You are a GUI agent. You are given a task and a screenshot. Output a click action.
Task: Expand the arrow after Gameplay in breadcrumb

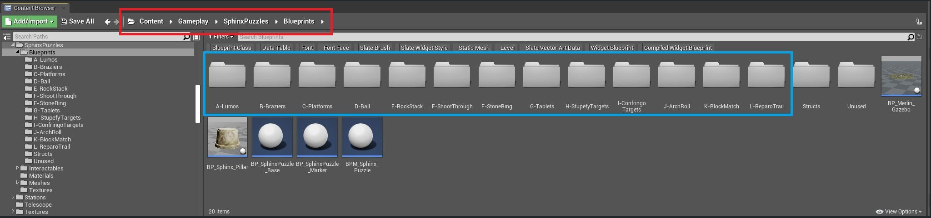tap(216, 21)
